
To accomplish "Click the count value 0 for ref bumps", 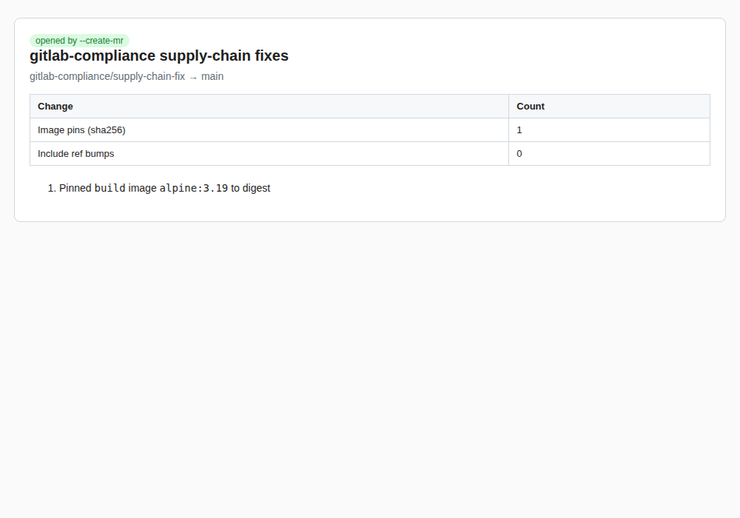I will [519, 153].
